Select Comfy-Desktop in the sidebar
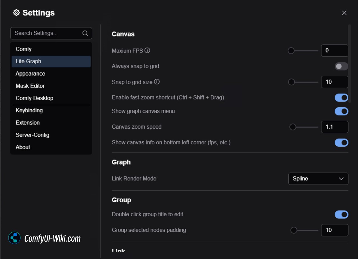 (51, 98)
